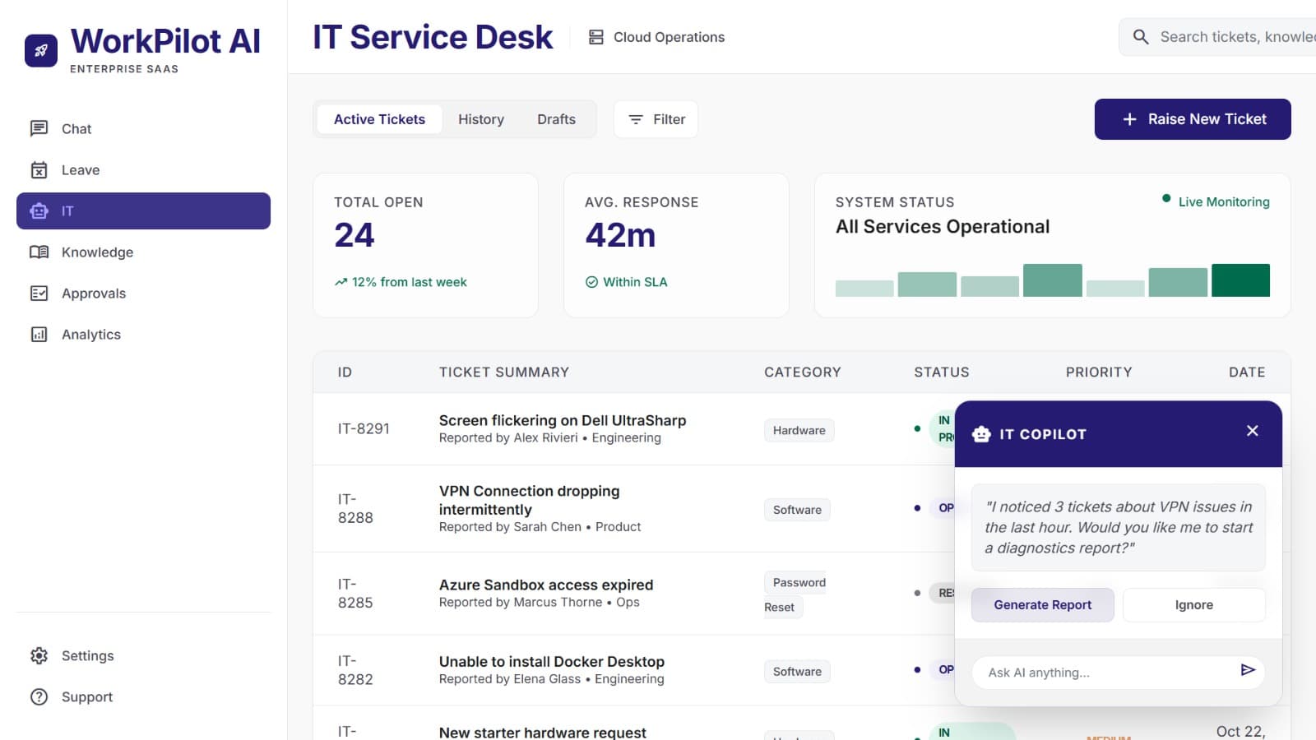Open the Knowledge book icon
Screen dimensions: 1316x740
(39, 252)
